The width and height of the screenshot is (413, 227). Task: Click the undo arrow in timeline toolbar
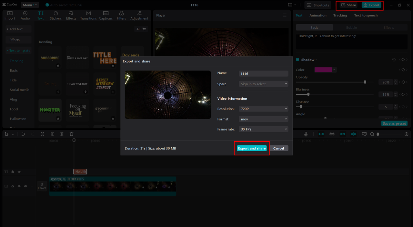coord(23,134)
